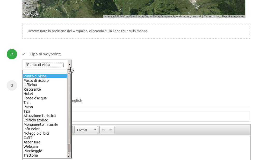Select Parcheggio from the list
253x160 pixels.
(x=33, y=151)
